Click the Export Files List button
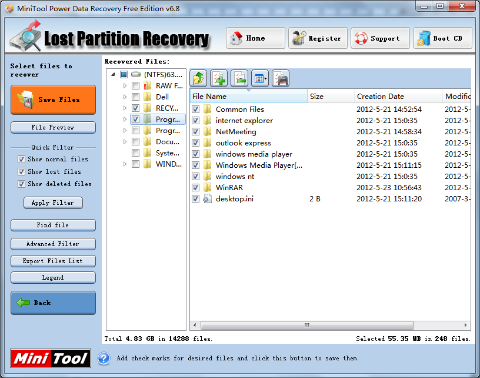The height and width of the screenshot is (378, 480). pyautogui.click(x=54, y=261)
